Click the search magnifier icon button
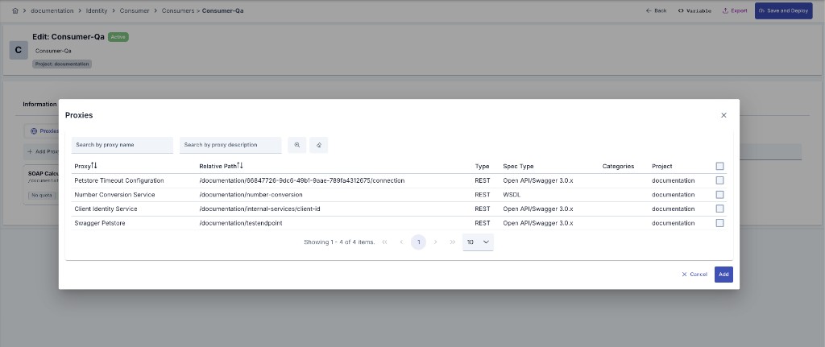Image resolution: width=825 pixels, height=347 pixels. tap(296, 145)
